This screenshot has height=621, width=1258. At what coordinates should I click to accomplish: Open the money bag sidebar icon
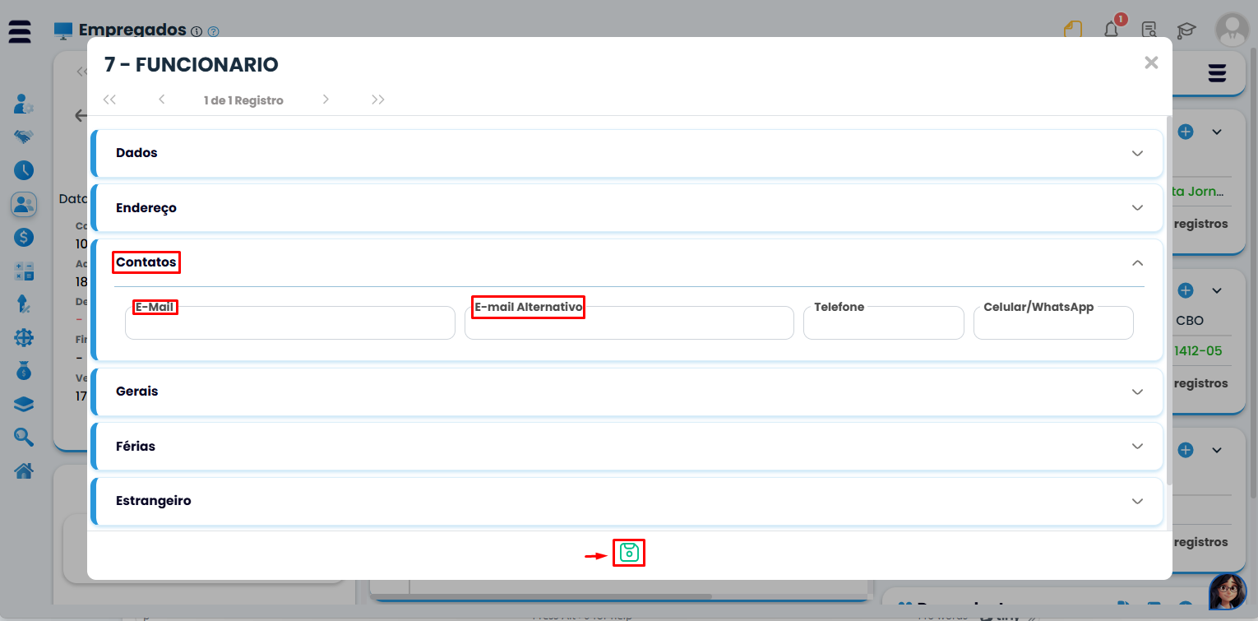point(24,371)
